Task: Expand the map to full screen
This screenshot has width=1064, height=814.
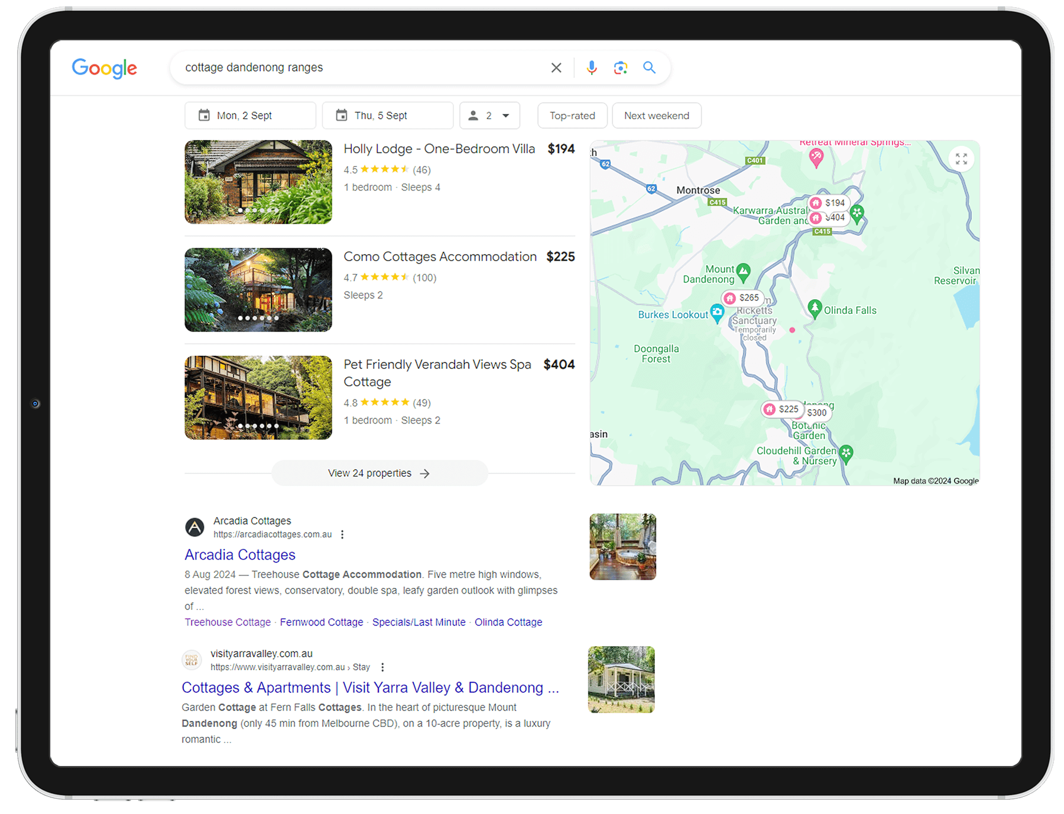Action: coord(961,159)
